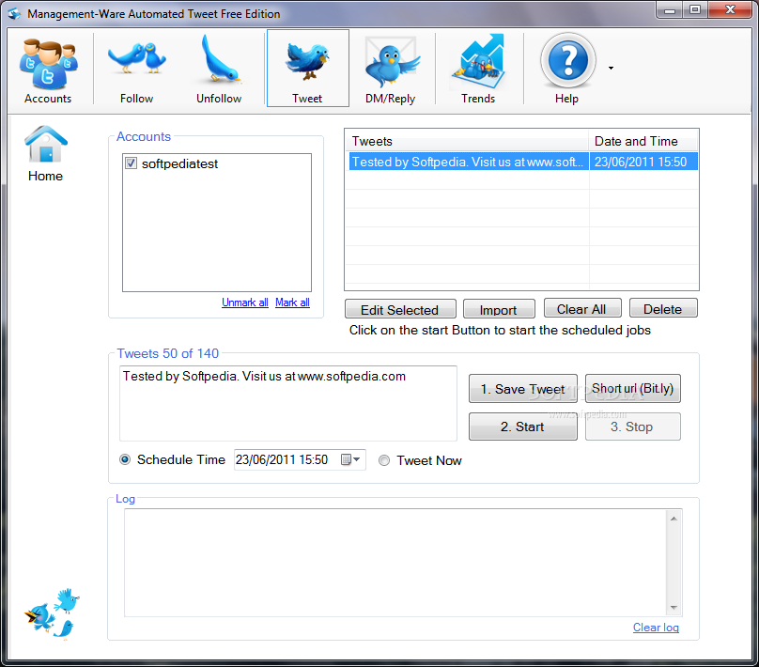Open the Follow tool with two birds

pos(136,70)
